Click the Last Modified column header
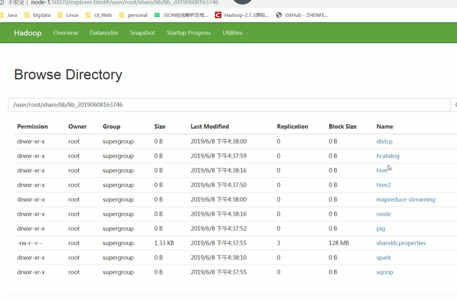The height and width of the screenshot is (301, 457). (210, 127)
